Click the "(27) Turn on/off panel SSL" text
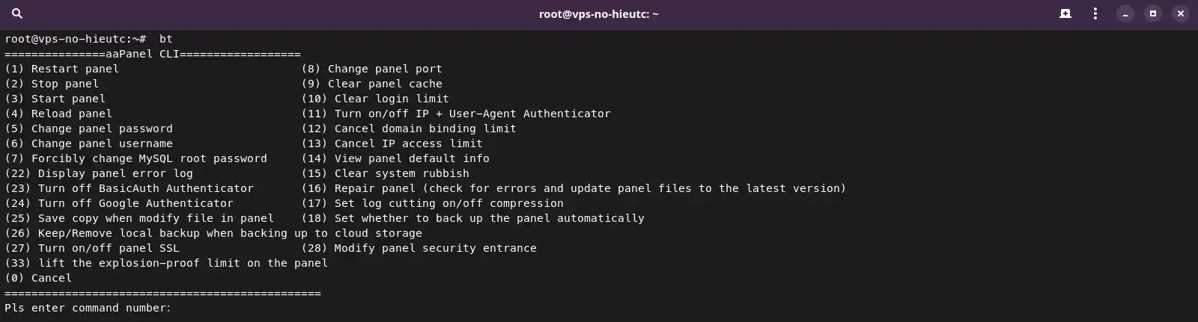The width and height of the screenshot is (1198, 322). 92,248
